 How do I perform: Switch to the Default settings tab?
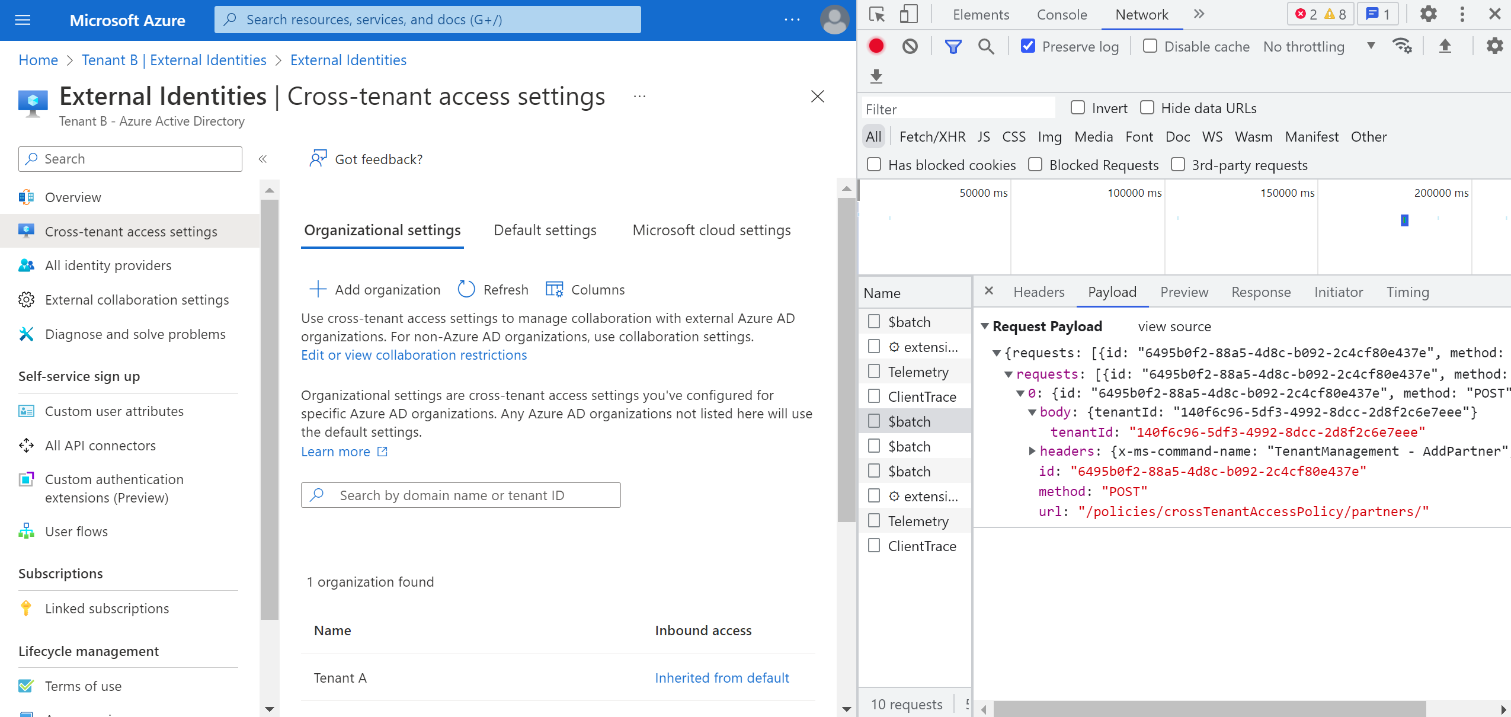tap(545, 230)
